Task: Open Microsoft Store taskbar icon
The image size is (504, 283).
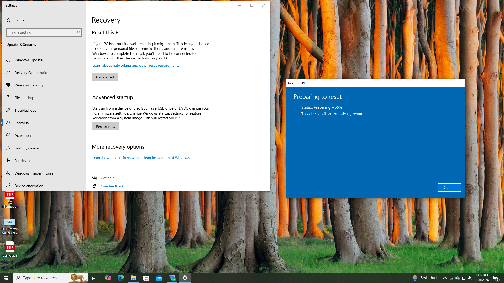Action: pyautogui.click(x=146, y=278)
